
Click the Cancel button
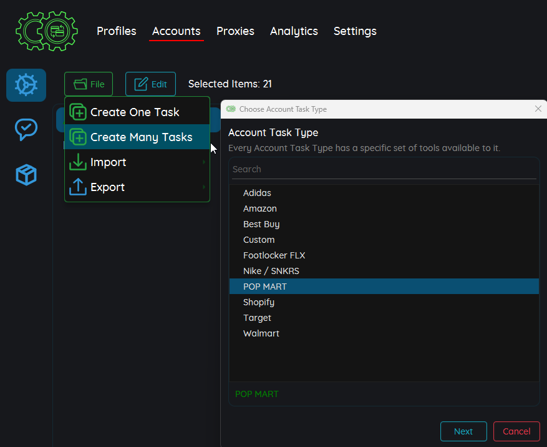516,431
